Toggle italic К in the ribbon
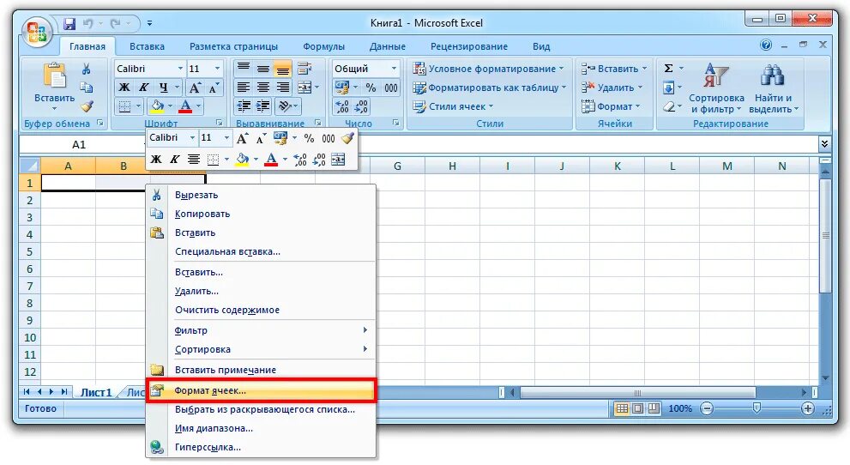The width and height of the screenshot is (850, 465). pyautogui.click(x=143, y=88)
